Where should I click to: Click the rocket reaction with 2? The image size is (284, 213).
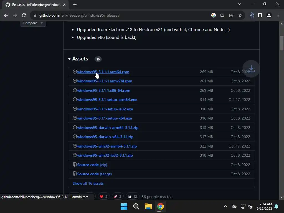(x=118, y=197)
